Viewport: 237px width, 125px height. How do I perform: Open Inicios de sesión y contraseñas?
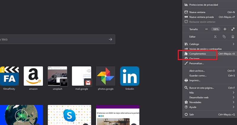pyautogui.click(x=209, y=49)
